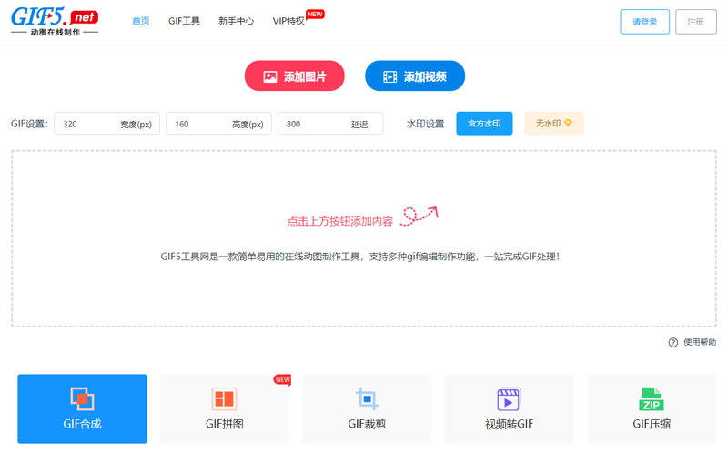Click the 注册 register button
The height and width of the screenshot is (453, 728).
pos(695,22)
